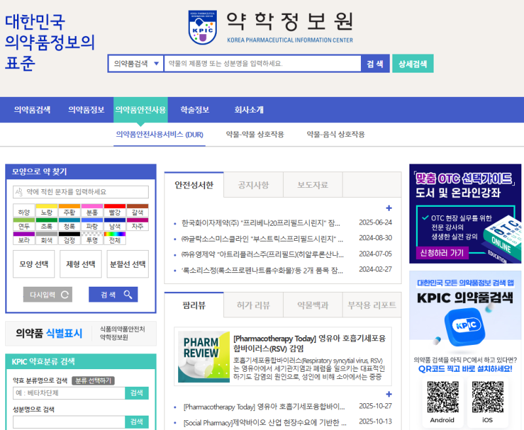Image resolution: width=524 pixels, height=430 pixels.
Task: Select the 초록 color swatch
Action: [x=47, y=224]
